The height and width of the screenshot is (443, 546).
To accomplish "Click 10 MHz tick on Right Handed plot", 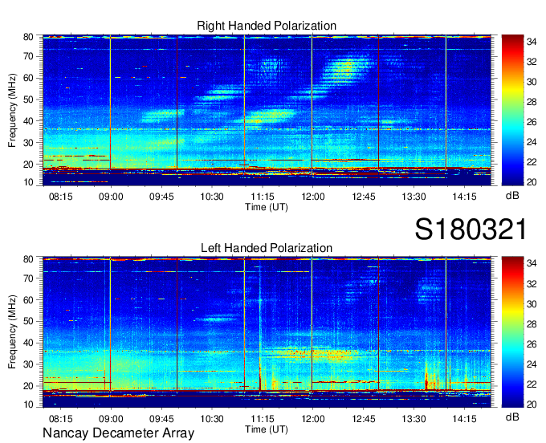I will [28, 182].
